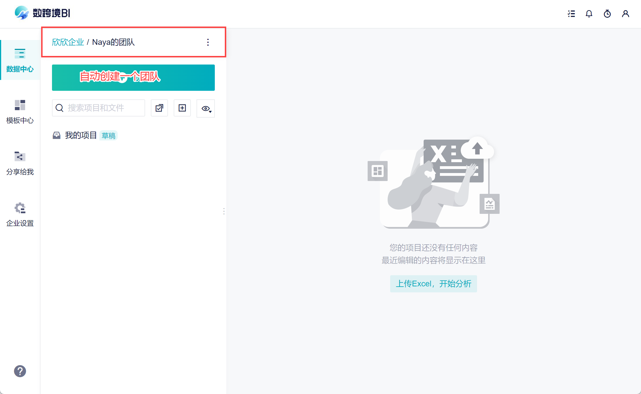Open the user account icon

click(x=626, y=14)
